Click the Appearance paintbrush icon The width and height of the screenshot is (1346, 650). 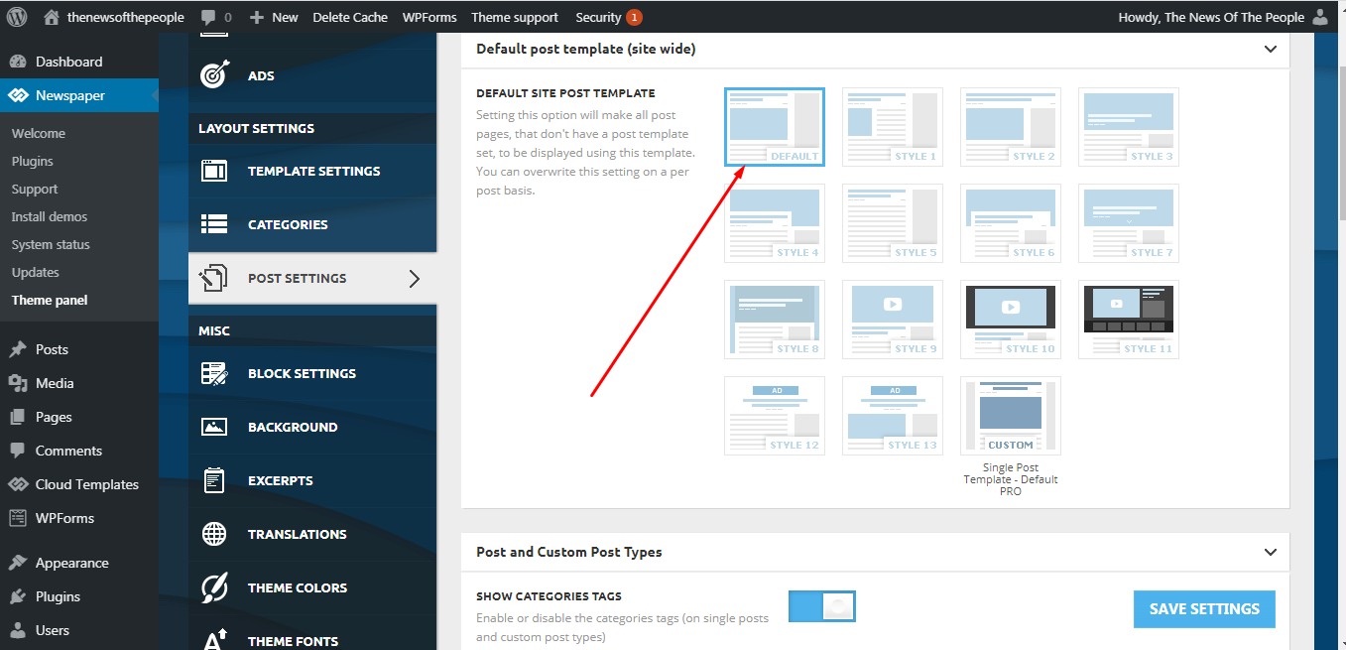click(18, 563)
